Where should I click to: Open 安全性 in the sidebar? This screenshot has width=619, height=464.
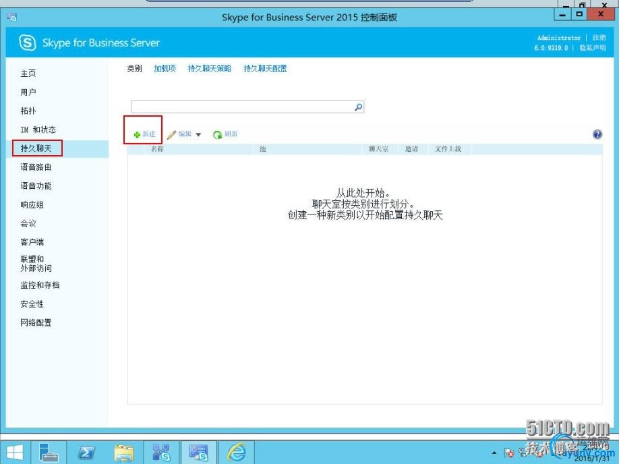(x=32, y=304)
